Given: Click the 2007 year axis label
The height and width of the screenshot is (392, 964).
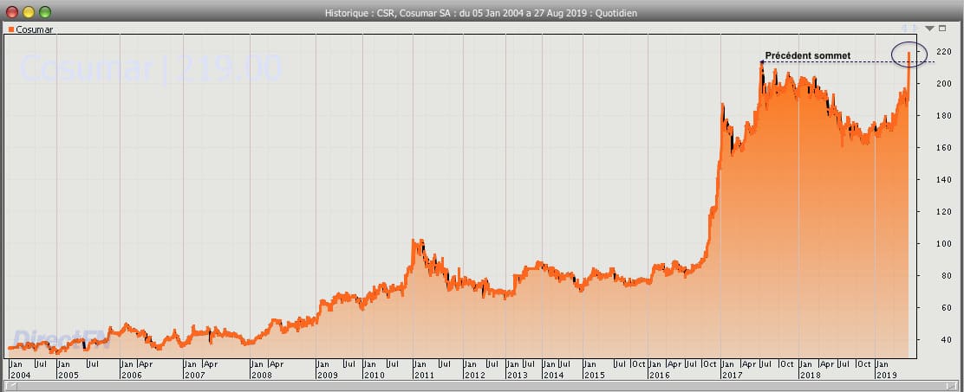Looking at the screenshot, I should point(194,374).
